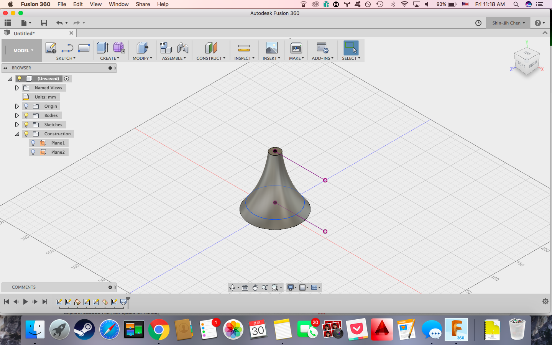
Task: Open the Scripts and Add-Ins icon
Action: point(322,48)
